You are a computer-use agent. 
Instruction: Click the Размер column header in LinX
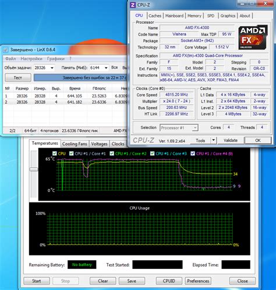tap(22, 89)
